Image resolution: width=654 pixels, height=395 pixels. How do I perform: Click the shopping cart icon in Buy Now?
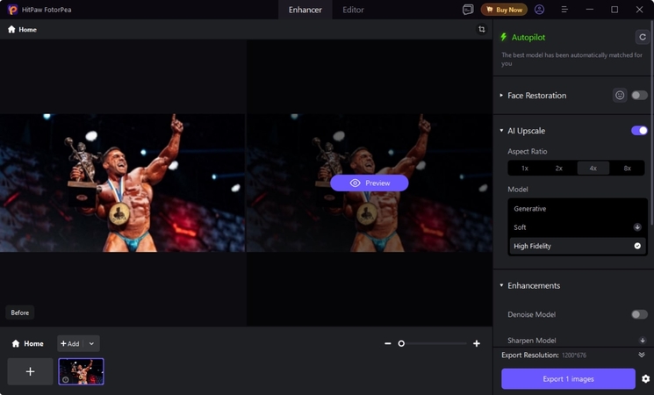pyautogui.click(x=490, y=10)
